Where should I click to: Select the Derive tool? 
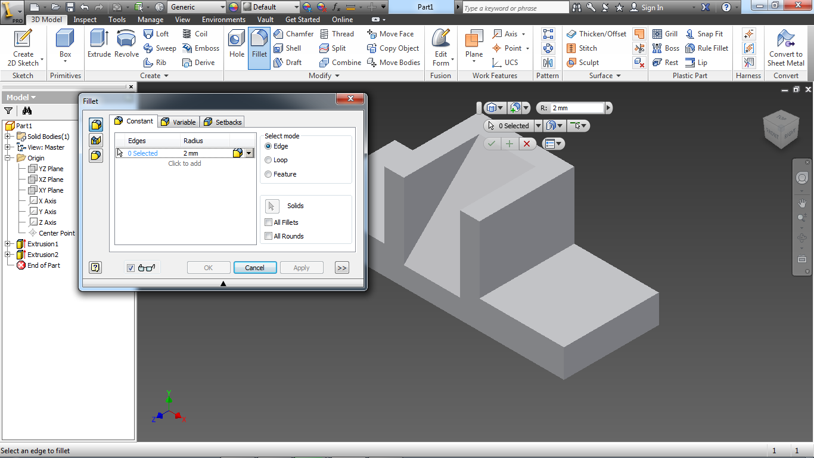(198, 63)
